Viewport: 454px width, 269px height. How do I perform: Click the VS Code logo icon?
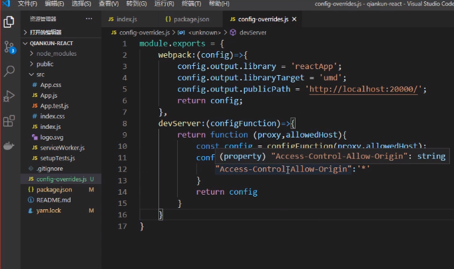pos(6,3)
